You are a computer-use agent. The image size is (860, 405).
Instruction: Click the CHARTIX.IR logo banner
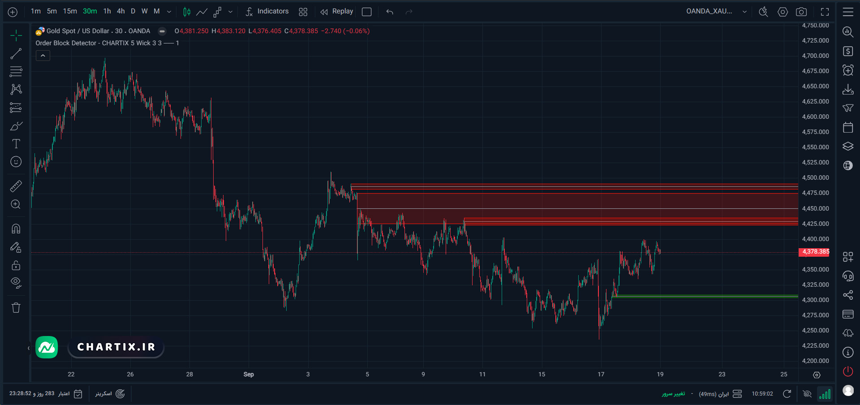(x=116, y=347)
